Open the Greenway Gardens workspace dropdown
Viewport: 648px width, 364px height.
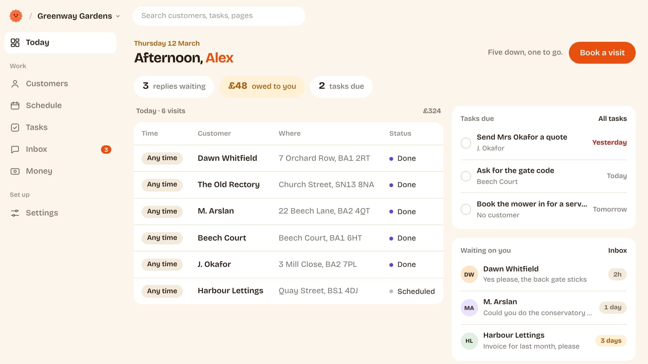pos(79,16)
